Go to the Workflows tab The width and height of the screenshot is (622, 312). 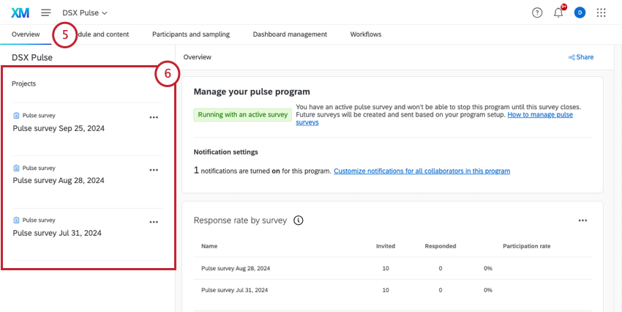(365, 34)
